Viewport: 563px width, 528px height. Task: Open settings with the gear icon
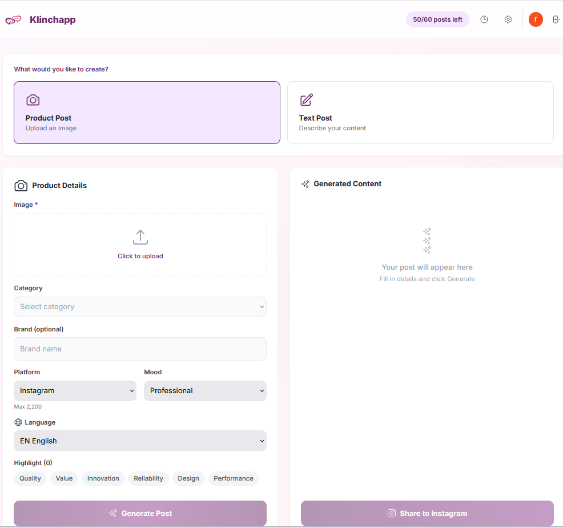coord(508,19)
